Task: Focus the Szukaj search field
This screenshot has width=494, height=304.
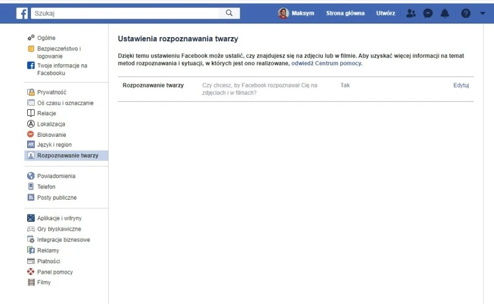Action: point(125,13)
